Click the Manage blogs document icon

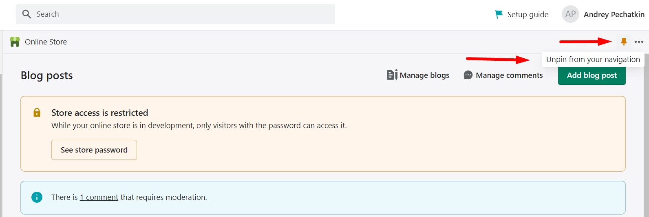tap(392, 75)
